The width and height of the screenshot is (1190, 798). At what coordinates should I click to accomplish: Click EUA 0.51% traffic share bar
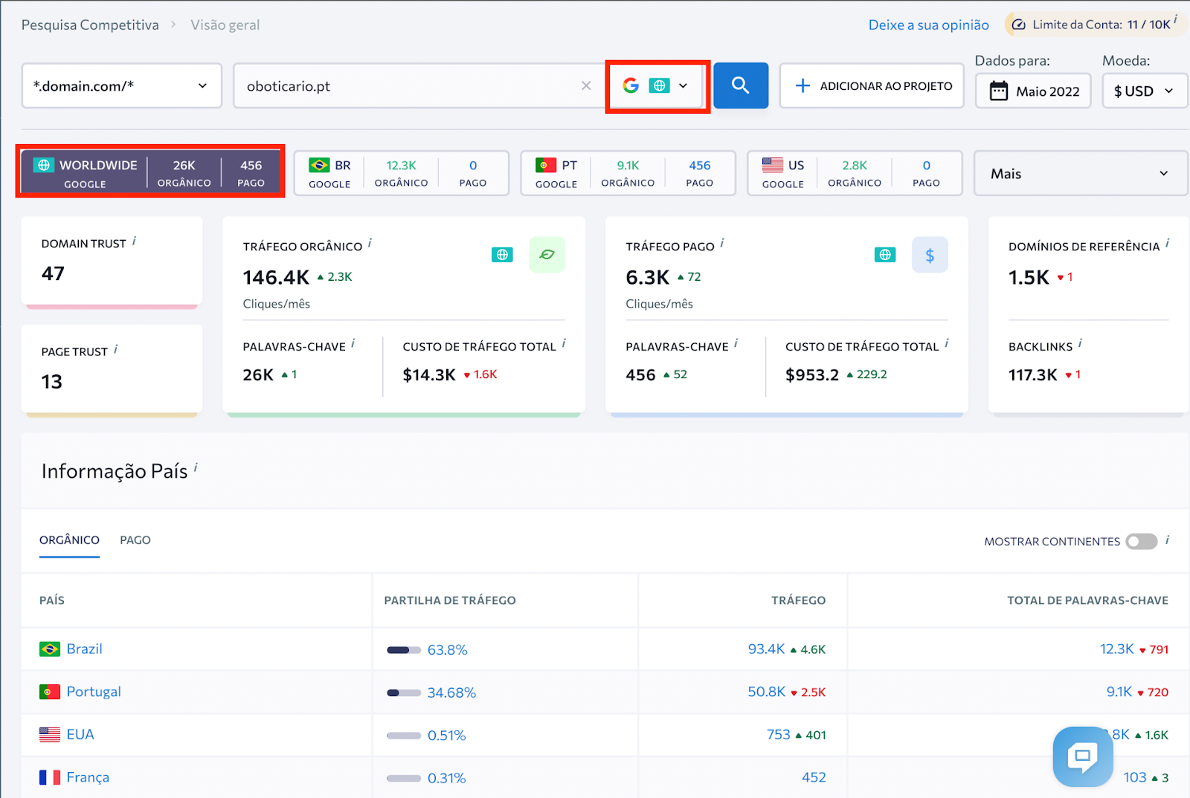click(404, 736)
